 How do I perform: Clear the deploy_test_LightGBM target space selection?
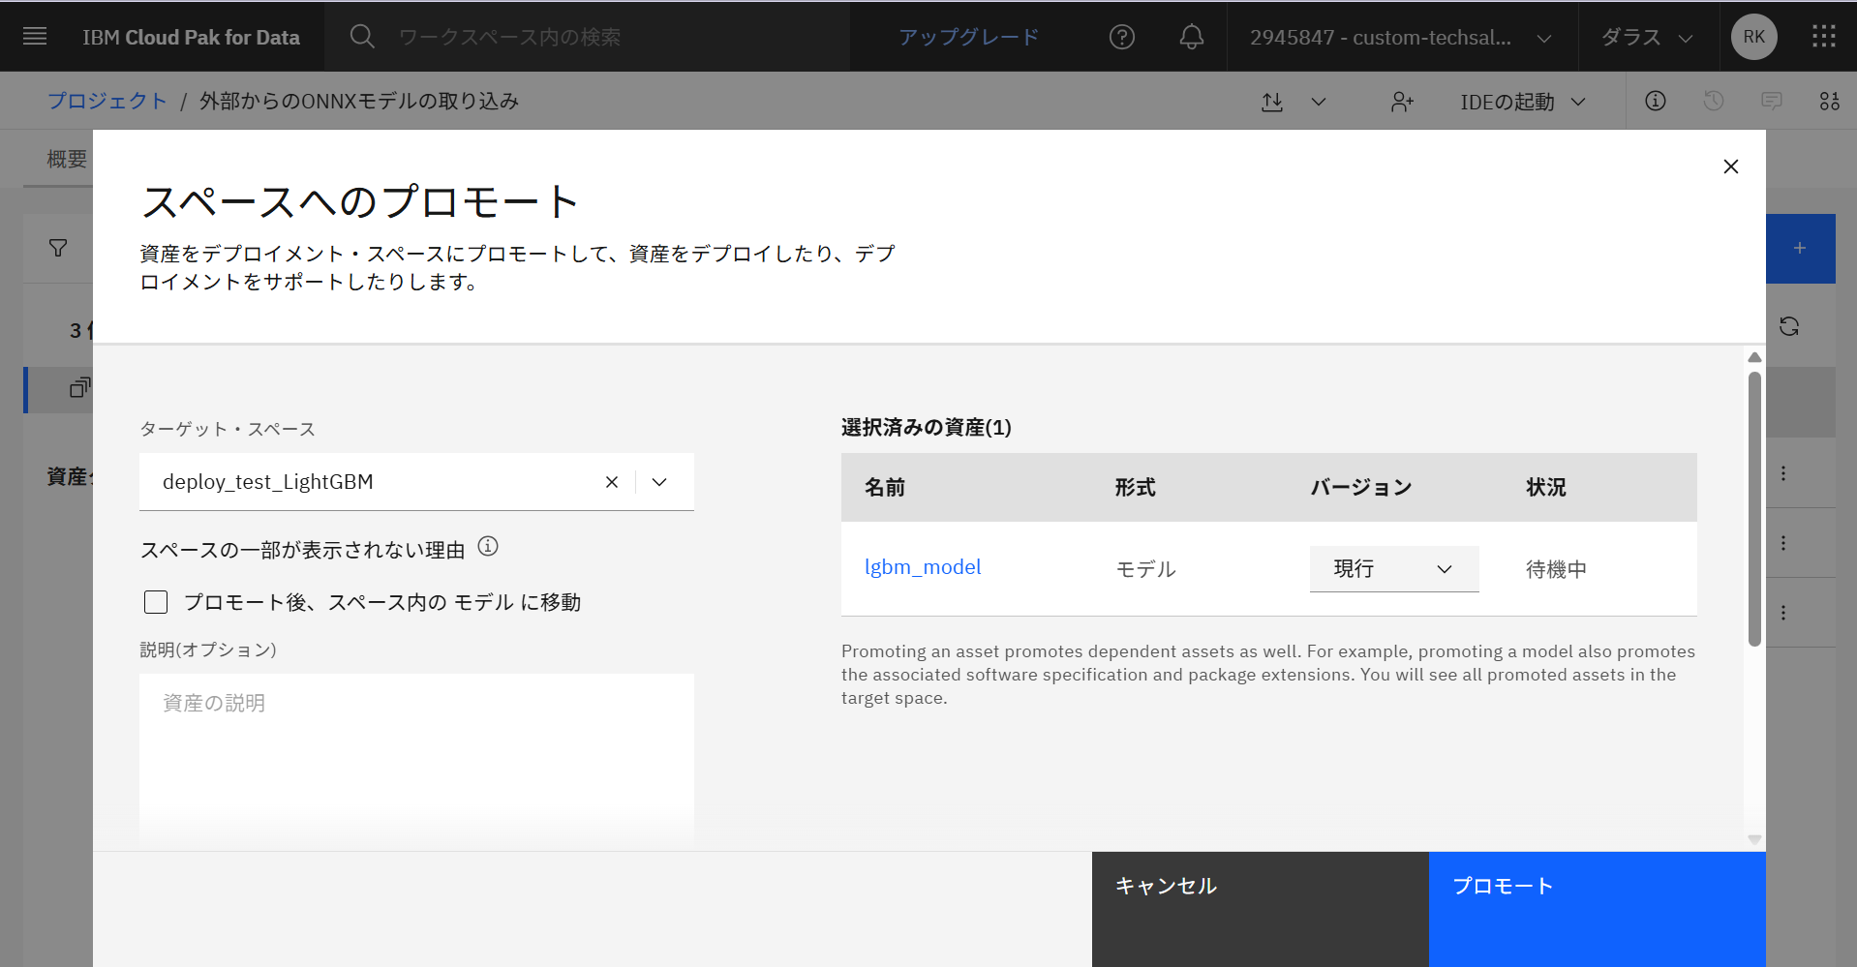pos(612,482)
